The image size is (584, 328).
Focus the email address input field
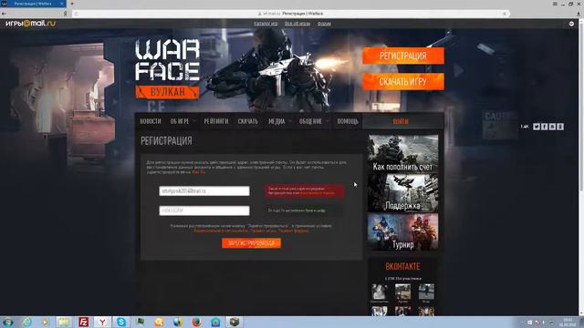click(x=204, y=190)
